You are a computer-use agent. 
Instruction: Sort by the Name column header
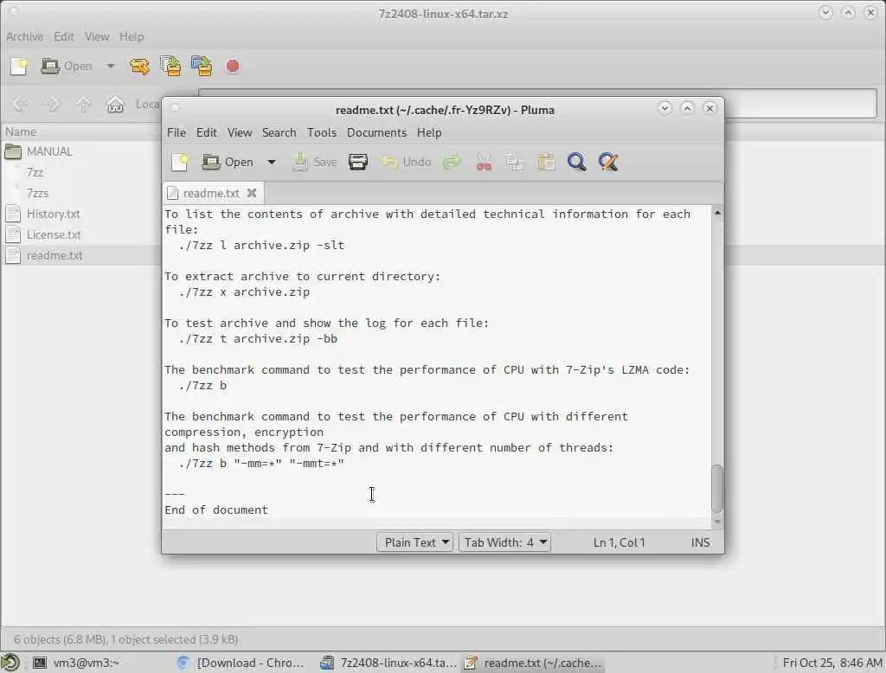[x=81, y=131]
